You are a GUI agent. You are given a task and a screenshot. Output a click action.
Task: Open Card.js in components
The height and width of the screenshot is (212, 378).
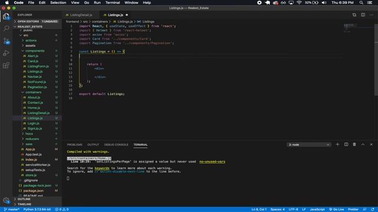33,61
